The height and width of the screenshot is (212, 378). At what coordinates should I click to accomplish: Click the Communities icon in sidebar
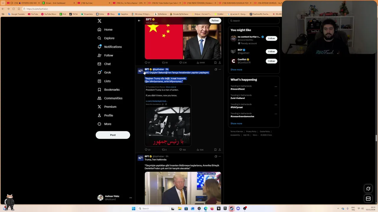[x=100, y=98]
